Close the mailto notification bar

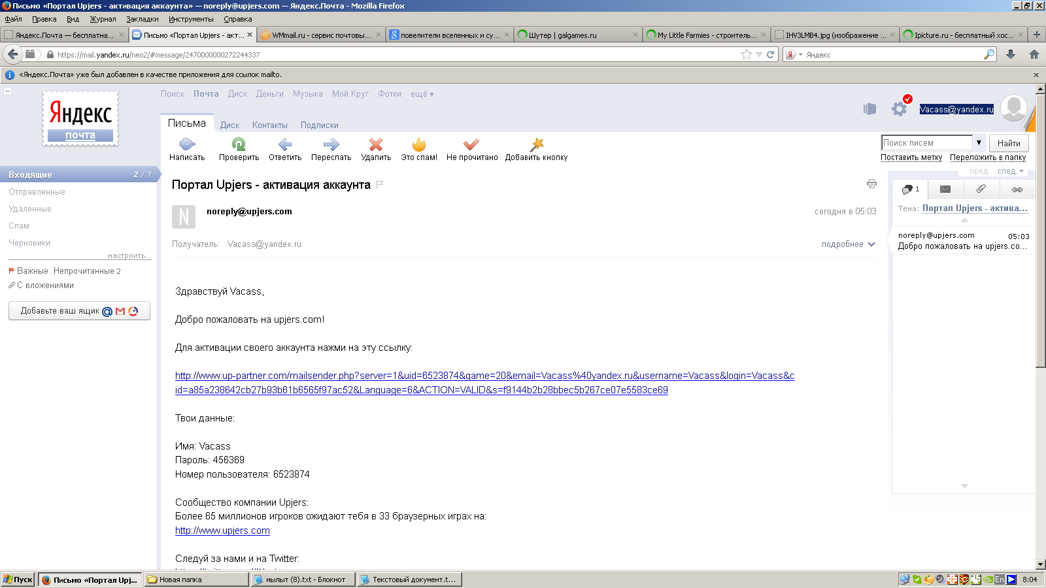(1036, 75)
